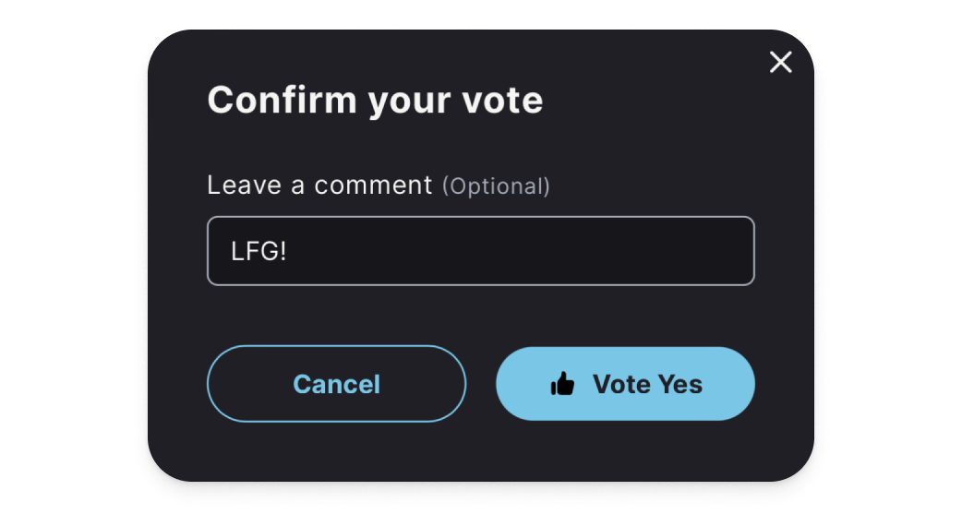
Task: Select the outlined Cancel button
Action: pyautogui.click(x=336, y=384)
